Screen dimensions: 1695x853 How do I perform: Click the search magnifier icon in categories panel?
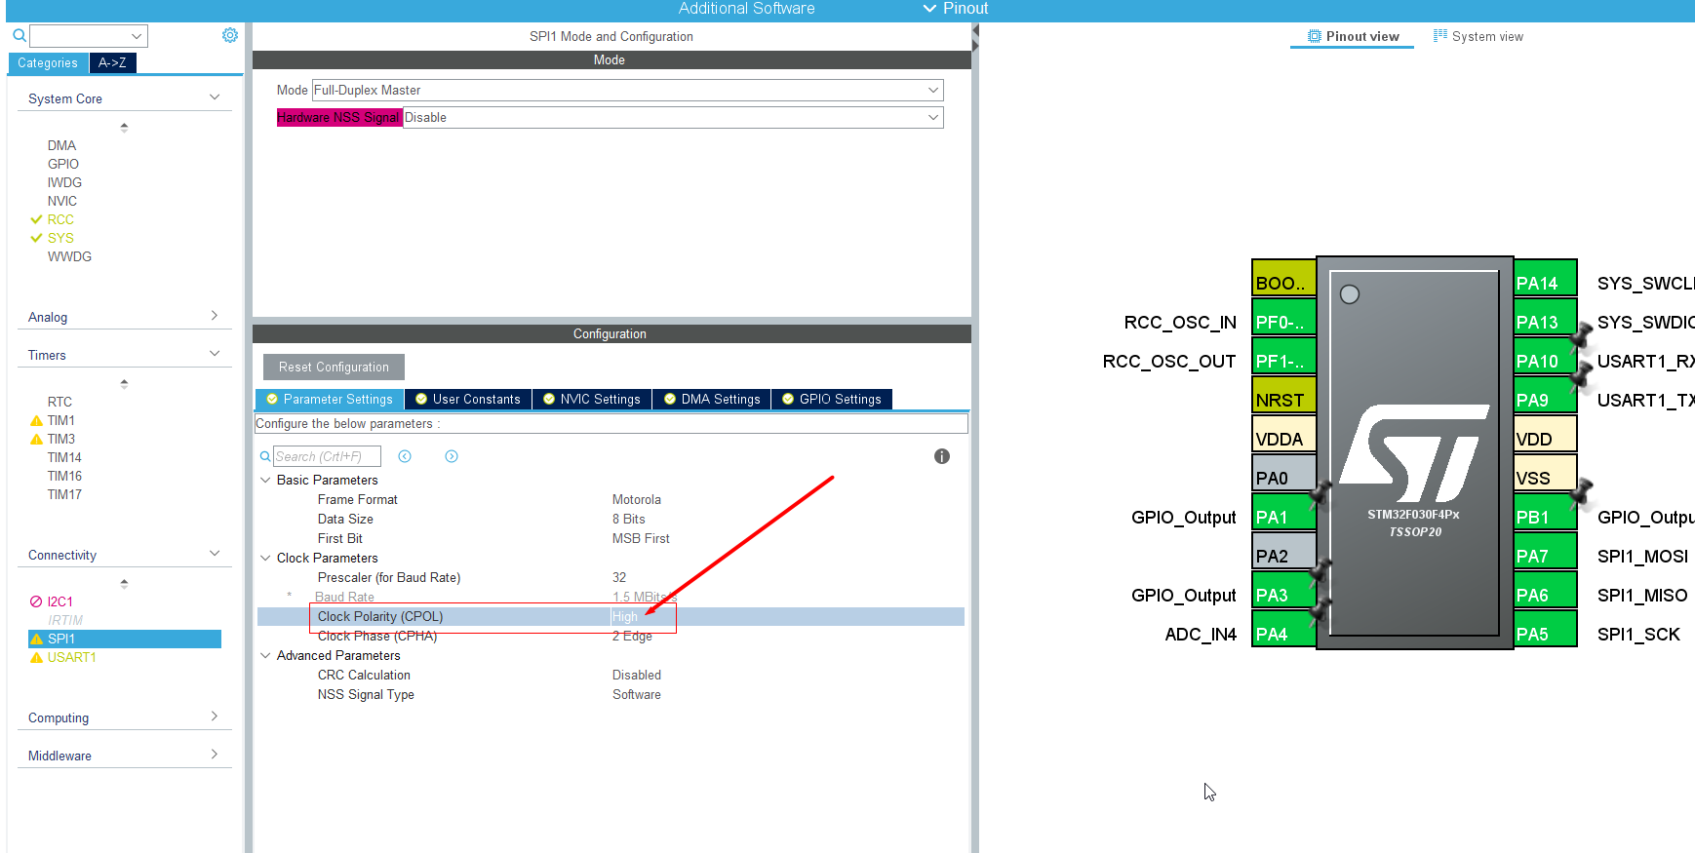[19, 36]
